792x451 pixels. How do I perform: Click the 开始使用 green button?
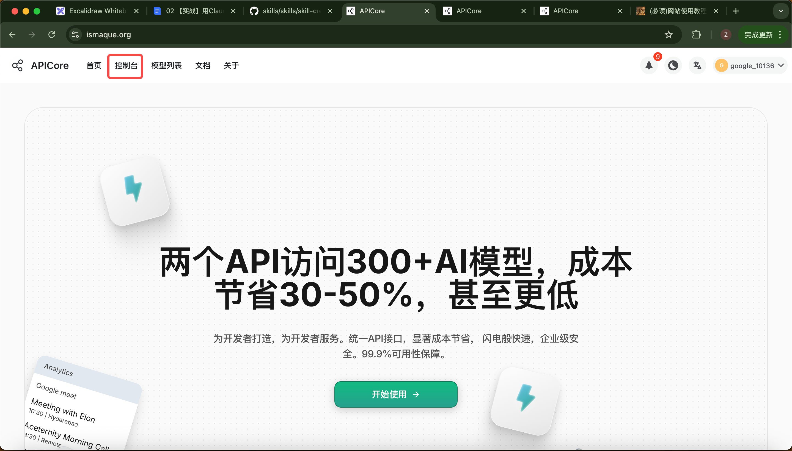(396, 394)
